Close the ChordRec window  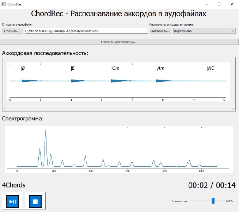[232, 4]
